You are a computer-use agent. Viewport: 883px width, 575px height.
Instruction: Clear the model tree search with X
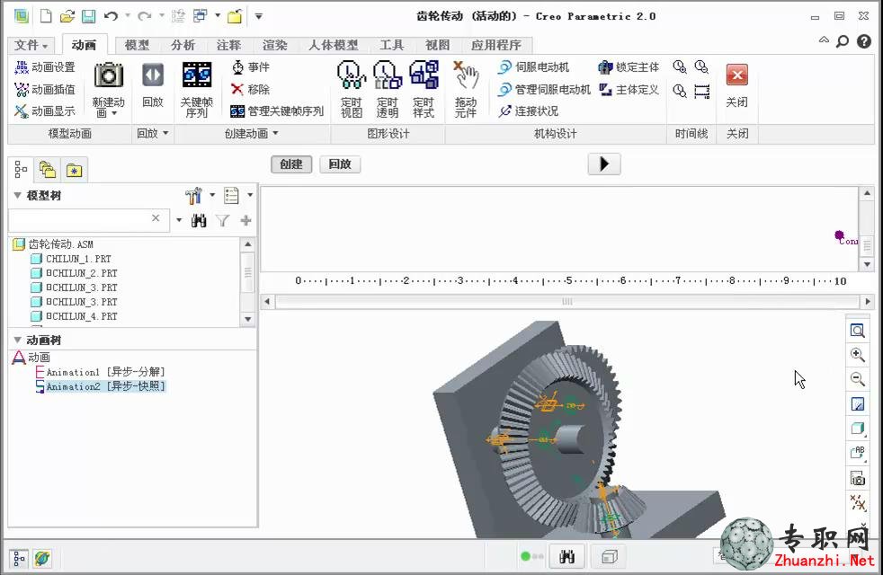[x=156, y=217]
